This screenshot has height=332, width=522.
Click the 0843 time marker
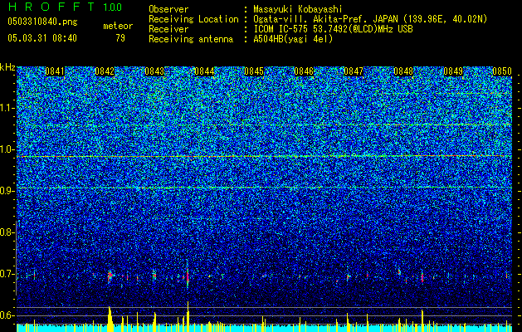click(x=154, y=71)
